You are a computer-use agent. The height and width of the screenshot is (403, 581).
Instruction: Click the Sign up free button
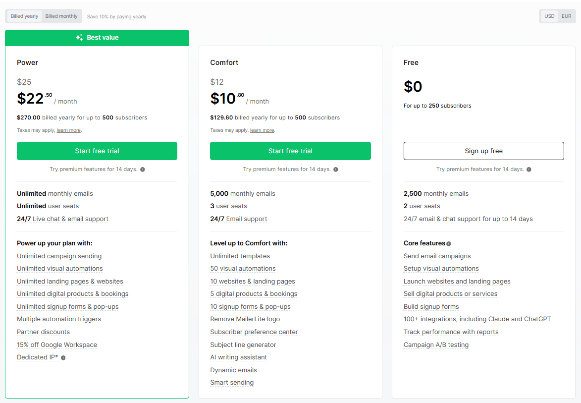tap(484, 151)
